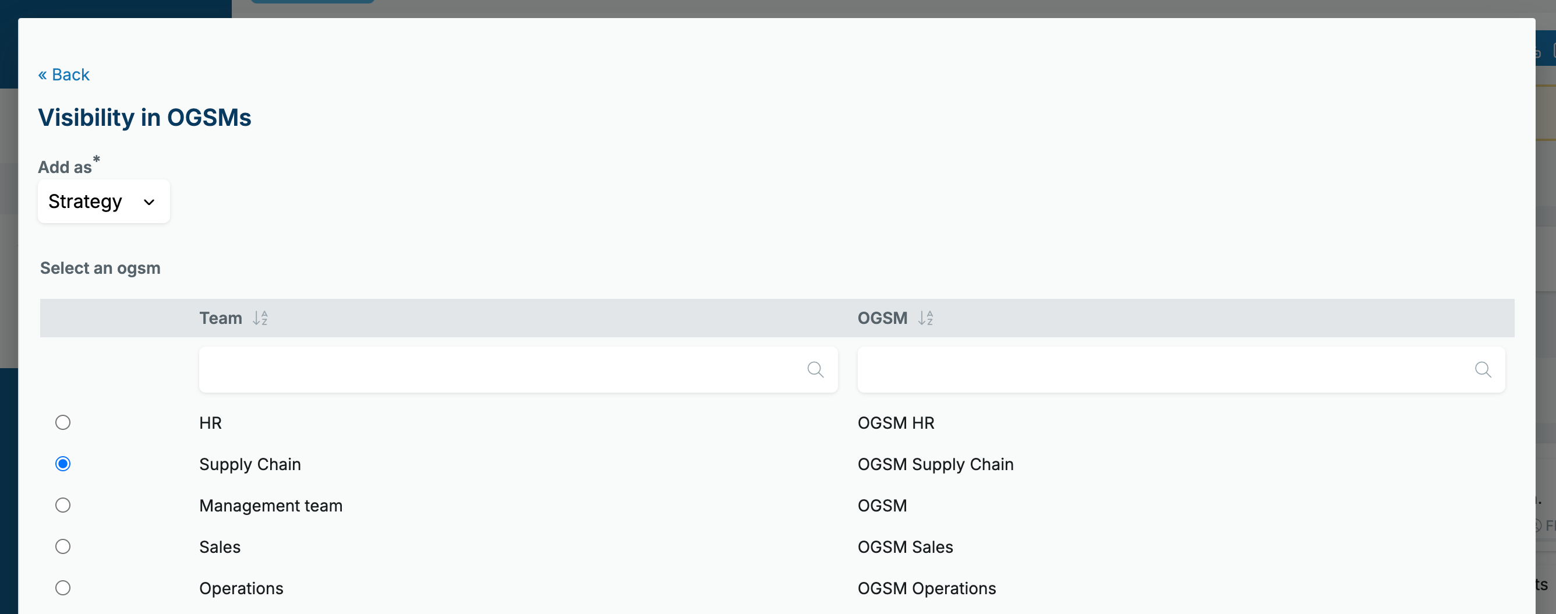Screen dimensions: 1556x614
Task: Open the Add as Strategy dropdown
Action: (104, 201)
